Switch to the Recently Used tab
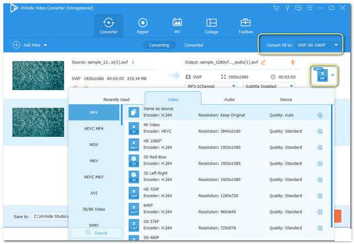This screenshot has width=354, height=244. (116, 99)
